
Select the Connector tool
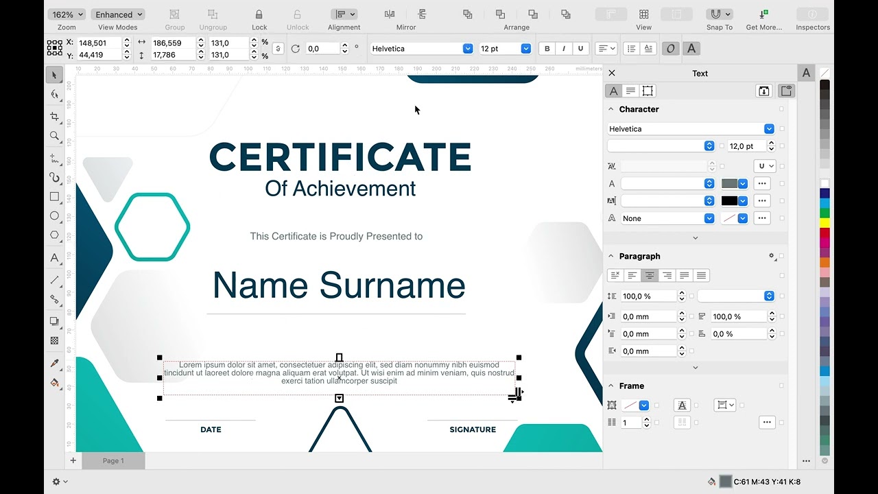click(x=54, y=299)
